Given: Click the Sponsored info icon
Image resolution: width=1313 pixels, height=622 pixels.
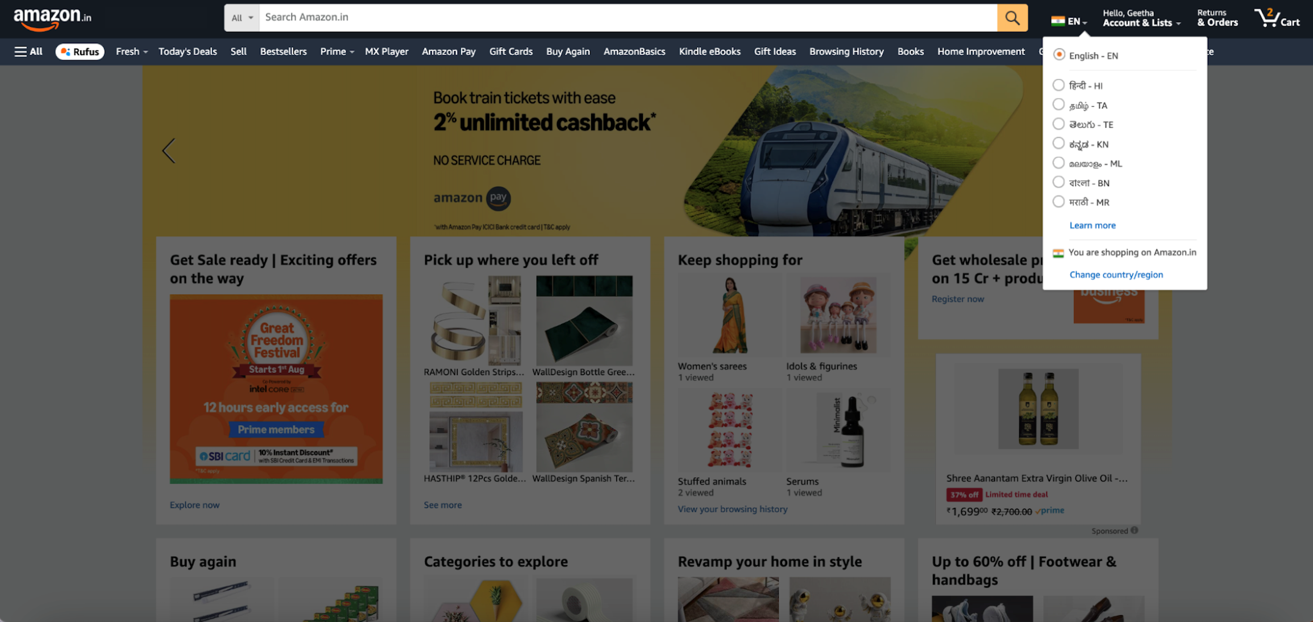Looking at the screenshot, I should point(1135,531).
